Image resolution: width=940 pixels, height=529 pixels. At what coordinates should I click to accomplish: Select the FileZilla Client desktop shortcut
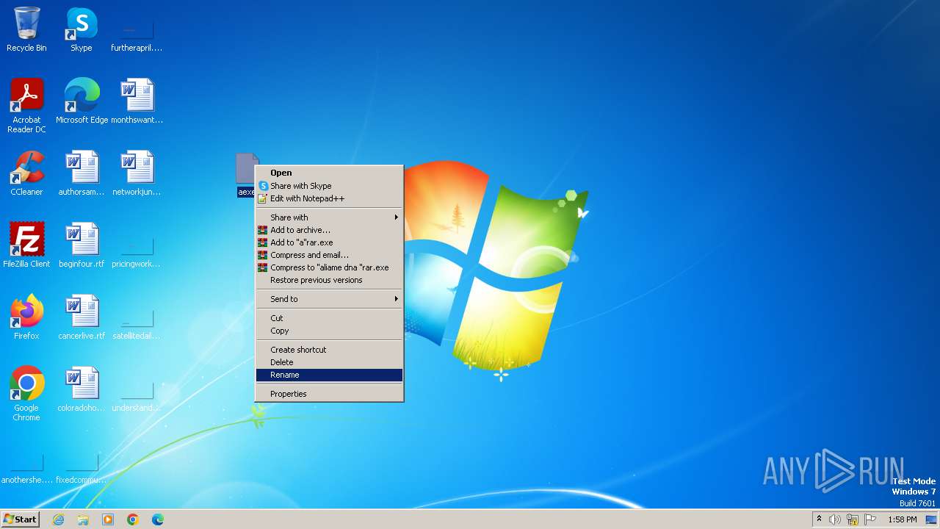coord(26,245)
